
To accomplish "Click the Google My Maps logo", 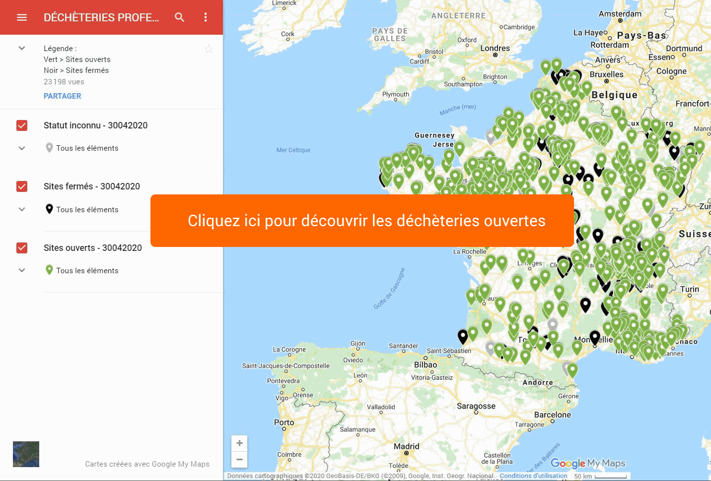I will pos(588,463).
